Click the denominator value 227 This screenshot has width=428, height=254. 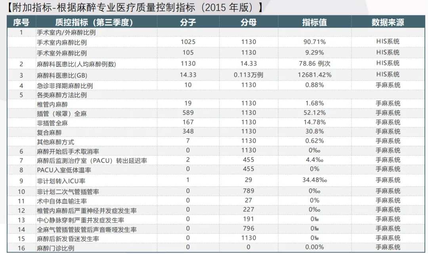[248, 210]
